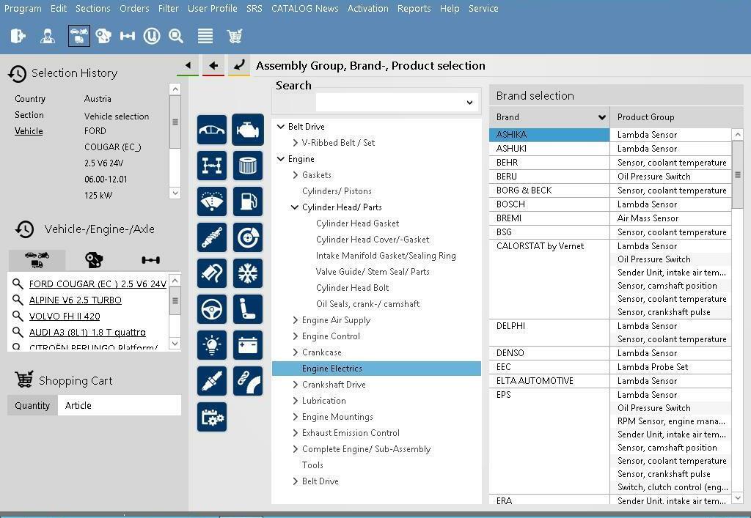Select the seat interior category icon

pos(248,309)
